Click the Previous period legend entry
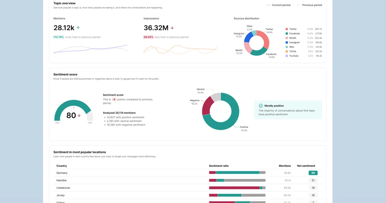The height and width of the screenshot is (203, 386). click(x=309, y=5)
